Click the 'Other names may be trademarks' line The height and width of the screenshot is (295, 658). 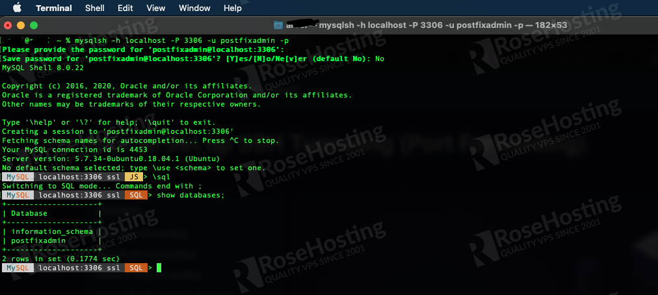click(131, 104)
